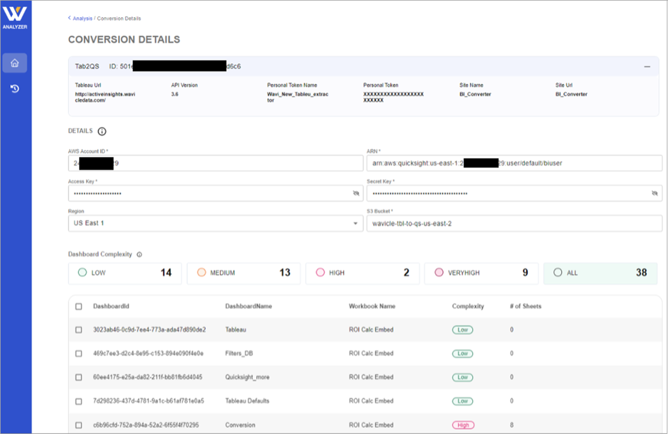This screenshot has width=668, height=434.
Task: Check the Filters_DB row checkbox
Action: (79, 353)
